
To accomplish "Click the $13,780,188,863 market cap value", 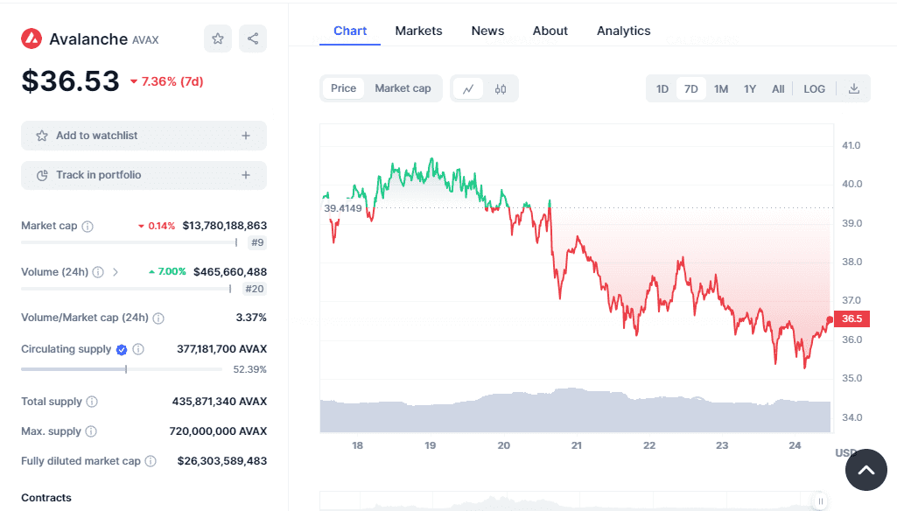I will (225, 226).
